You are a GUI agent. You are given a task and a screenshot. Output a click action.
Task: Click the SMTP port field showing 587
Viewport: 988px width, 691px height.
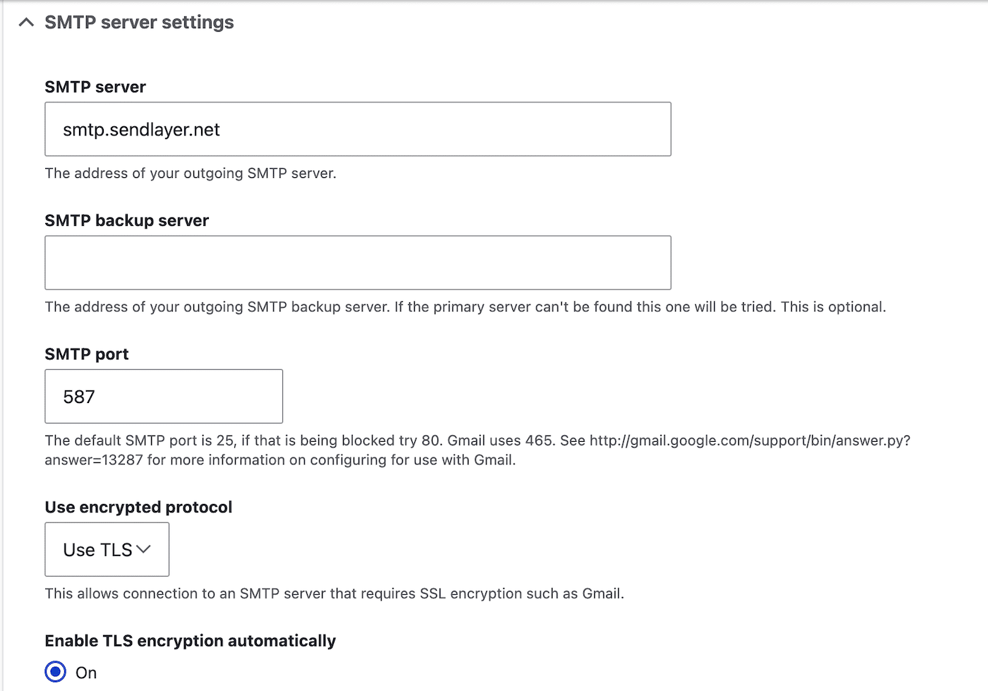click(163, 396)
